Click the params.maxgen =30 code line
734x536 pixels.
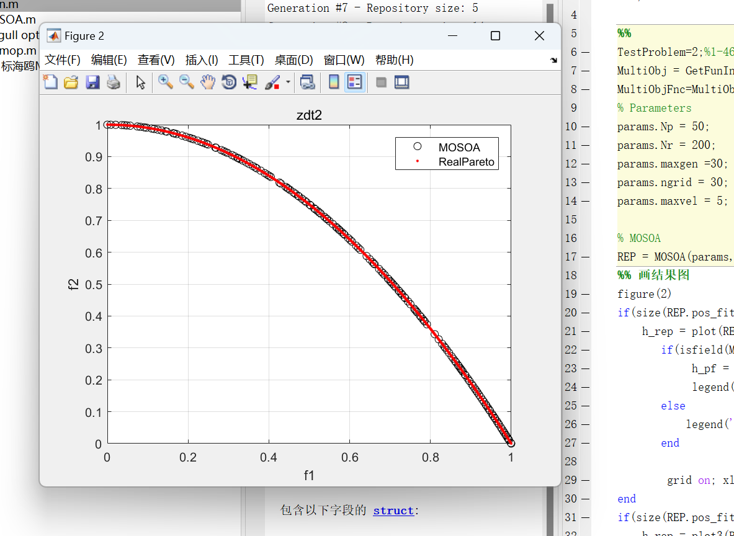(673, 164)
